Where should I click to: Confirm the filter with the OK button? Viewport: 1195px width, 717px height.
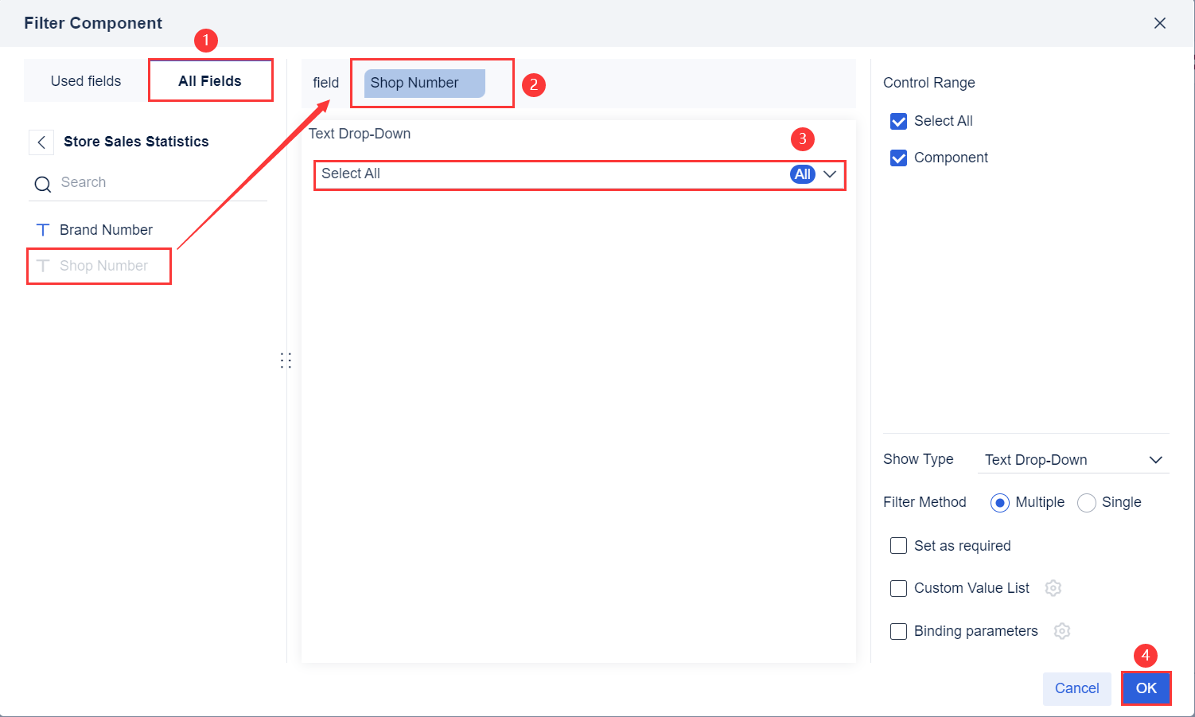1146,688
